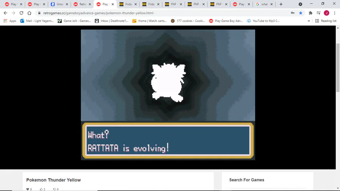The height and width of the screenshot is (191, 340).
Task: Close the Unsa tab
Action: tap(67, 4)
